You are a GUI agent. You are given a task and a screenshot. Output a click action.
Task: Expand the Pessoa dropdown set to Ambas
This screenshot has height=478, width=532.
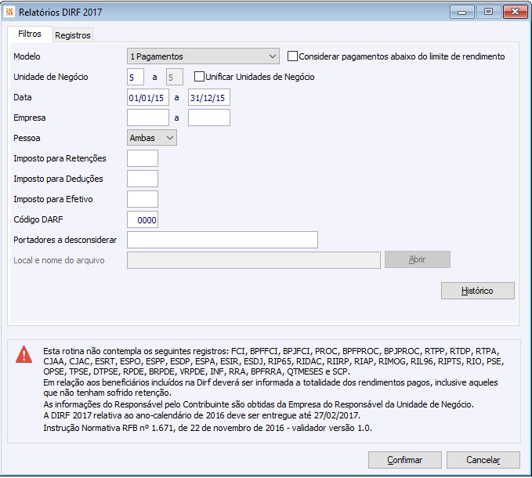tap(152, 138)
